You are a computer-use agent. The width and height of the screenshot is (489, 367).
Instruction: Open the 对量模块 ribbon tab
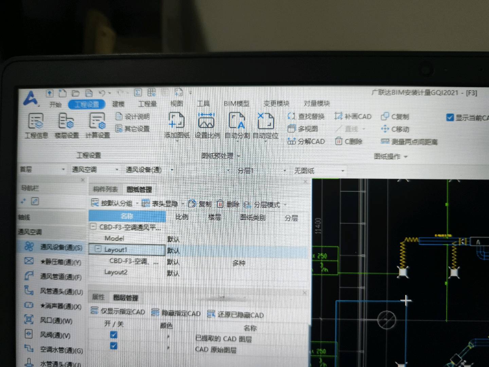point(316,103)
